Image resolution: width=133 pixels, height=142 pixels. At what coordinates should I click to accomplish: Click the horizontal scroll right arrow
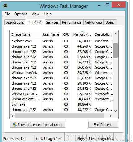pos(110,116)
